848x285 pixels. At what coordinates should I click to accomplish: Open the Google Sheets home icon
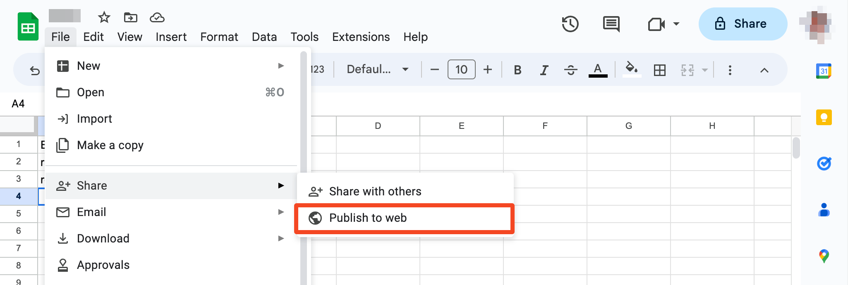click(x=28, y=27)
